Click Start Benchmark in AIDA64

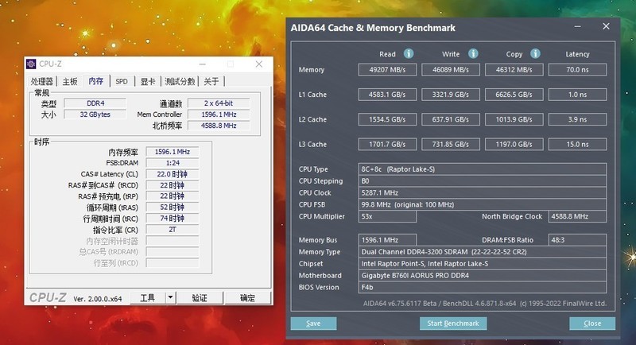click(x=453, y=323)
